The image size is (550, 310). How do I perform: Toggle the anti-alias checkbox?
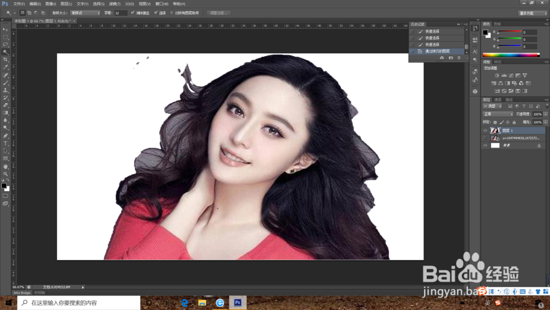pos(133,13)
